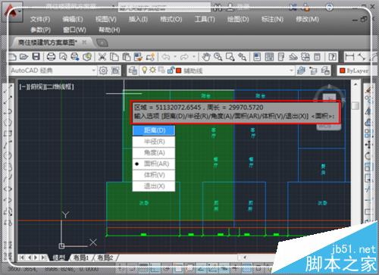
Task: Choose 体积(V) in options popup
Action: coord(154,175)
